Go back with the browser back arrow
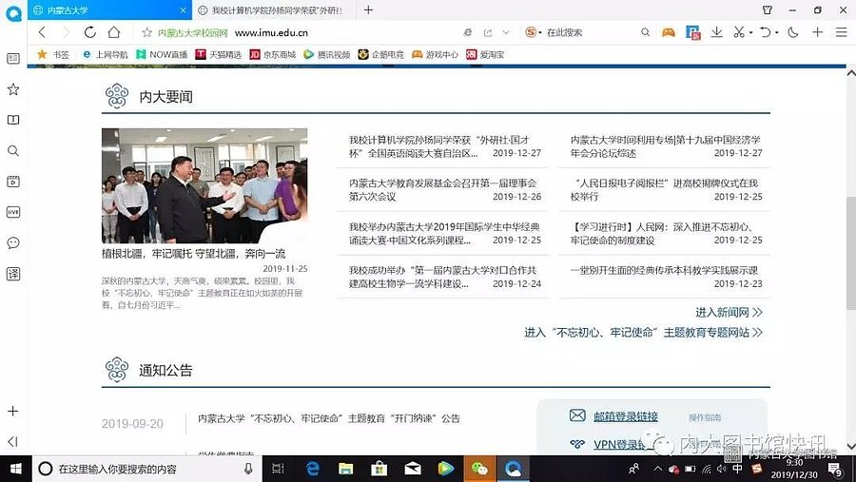856x482 pixels. click(42, 32)
